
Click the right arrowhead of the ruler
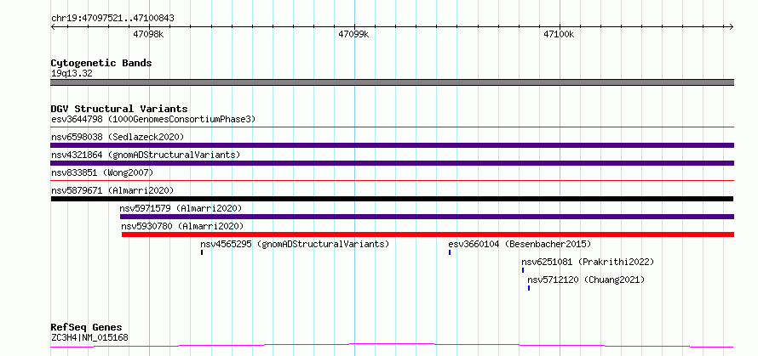[x=732, y=26]
